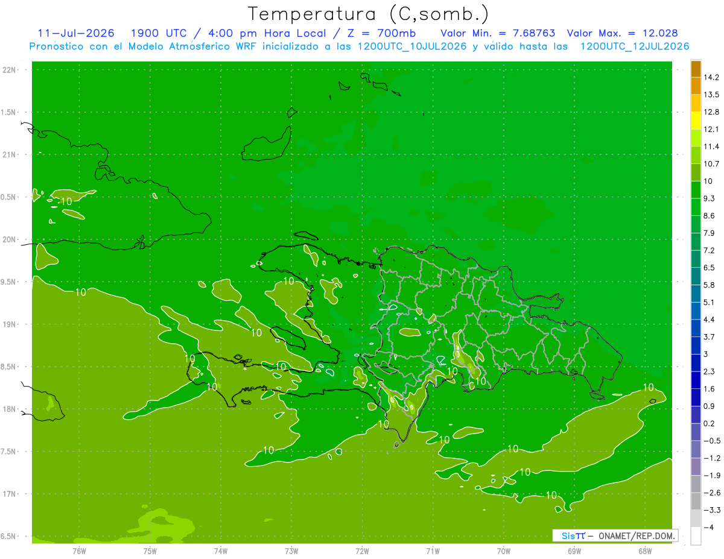Click the "-4" legend value
Viewport: 724px width, 559px height.
[x=708, y=528]
